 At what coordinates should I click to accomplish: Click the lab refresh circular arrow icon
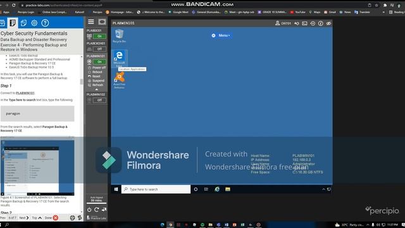tap(96, 210)
